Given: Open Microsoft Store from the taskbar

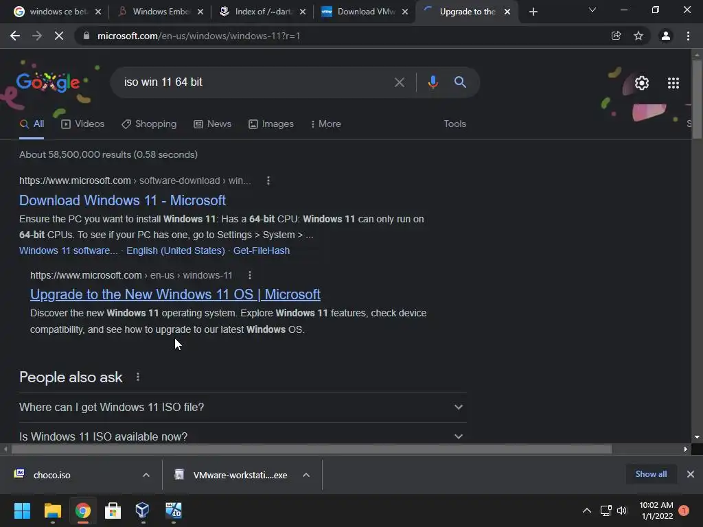Looking at the screenshot, I should 113,511.
